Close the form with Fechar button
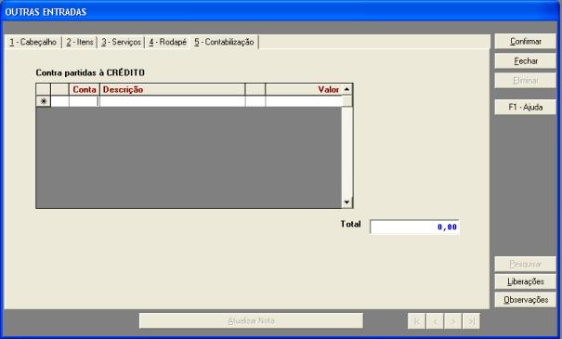The image size is (562, 339). click(x=526, y=61)
